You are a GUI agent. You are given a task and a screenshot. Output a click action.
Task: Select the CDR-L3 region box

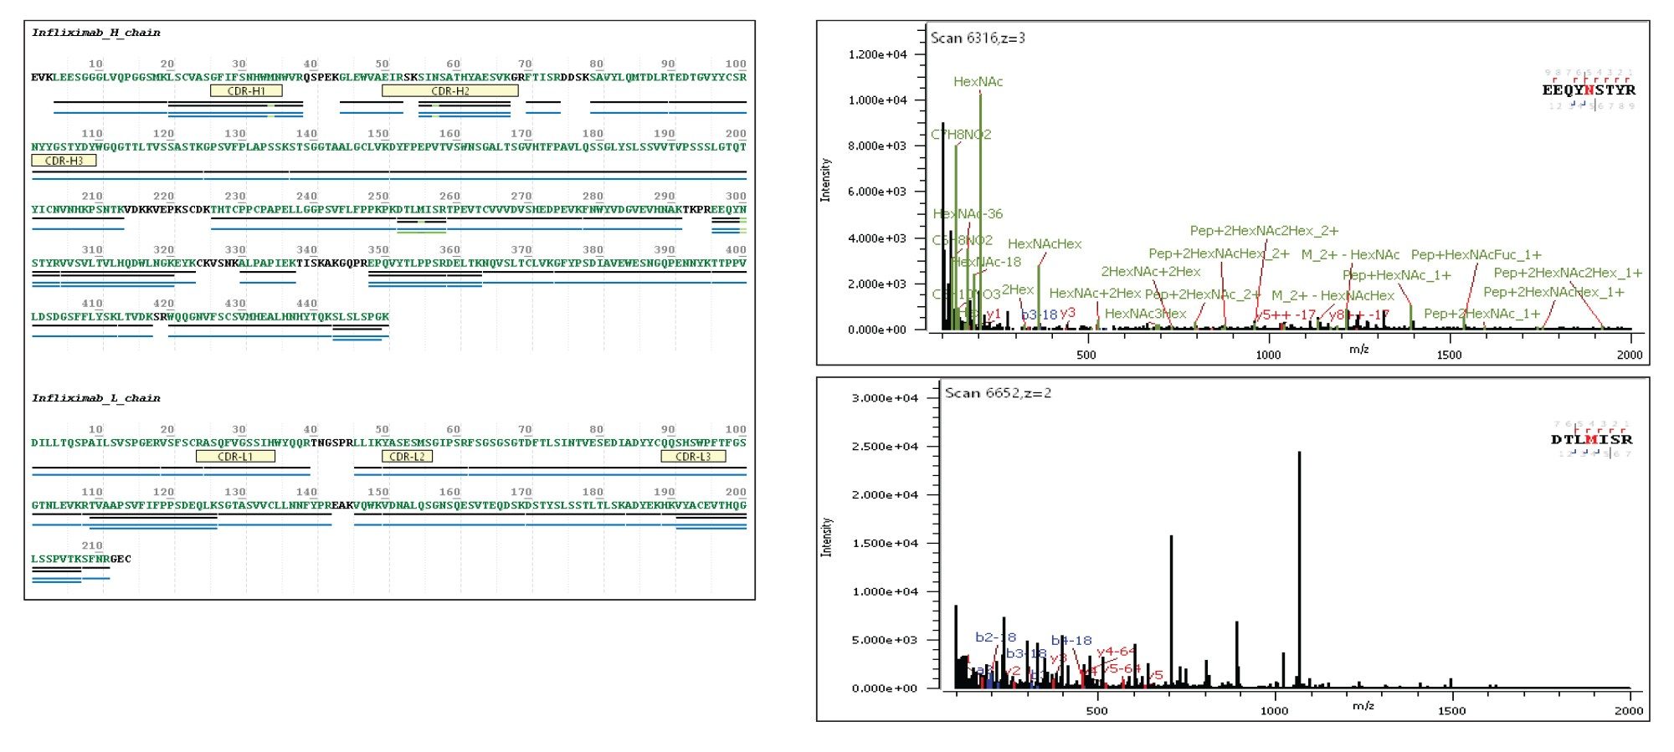coord(693,457)
